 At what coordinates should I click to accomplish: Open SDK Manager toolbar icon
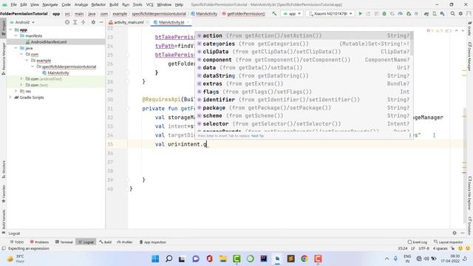pos(442,13)
